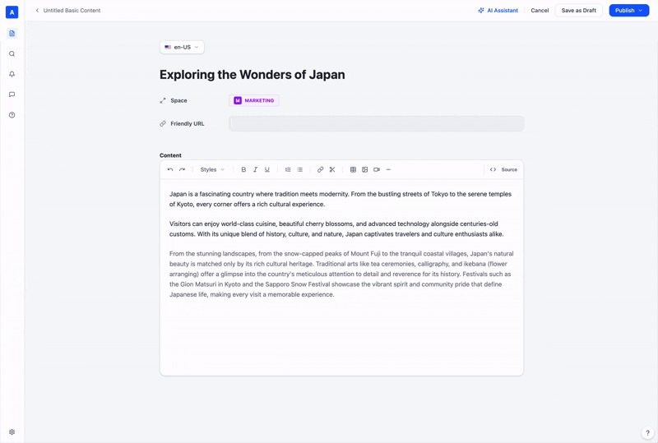Screen dimensions: 658x443
Task: Open the AI Assistant
Action: [x=498, y=11]
